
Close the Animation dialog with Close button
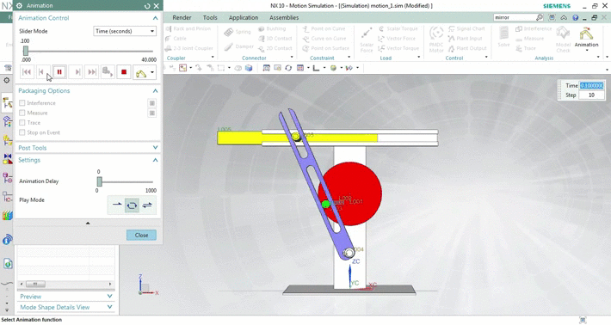(x=141, y=235)
